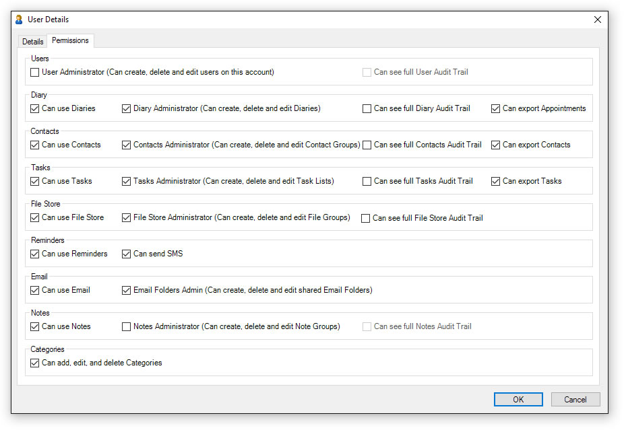Enable the User Administrator checkbox
Screen dimensions: 624x430
point(35,72)
